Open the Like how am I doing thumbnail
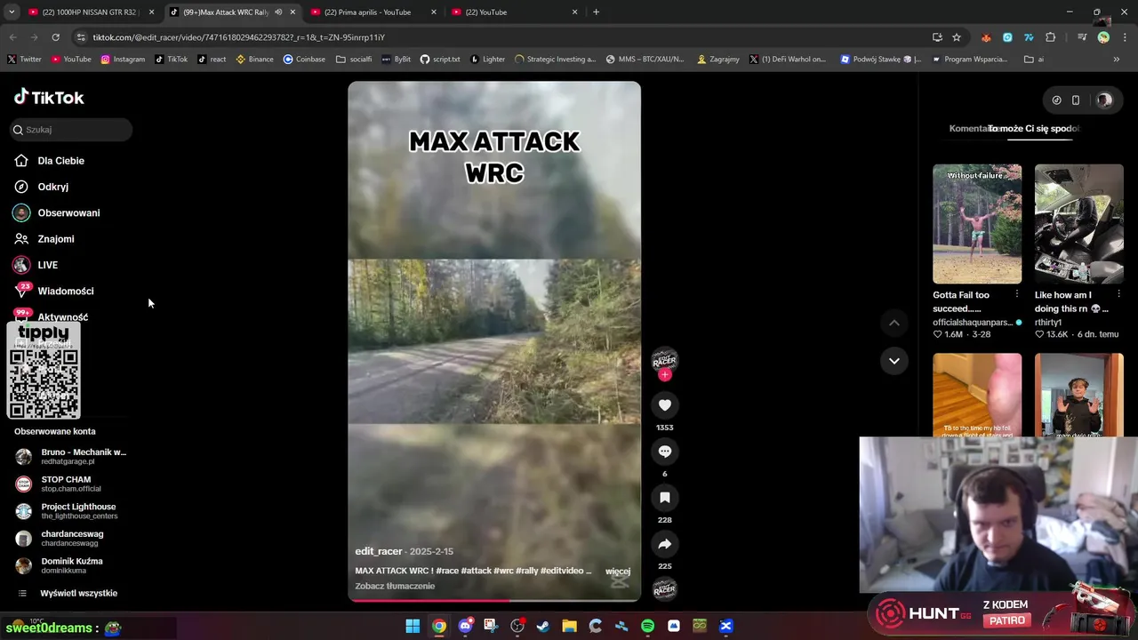Viewport: 1138px width, 640px height. point(1078,224)
